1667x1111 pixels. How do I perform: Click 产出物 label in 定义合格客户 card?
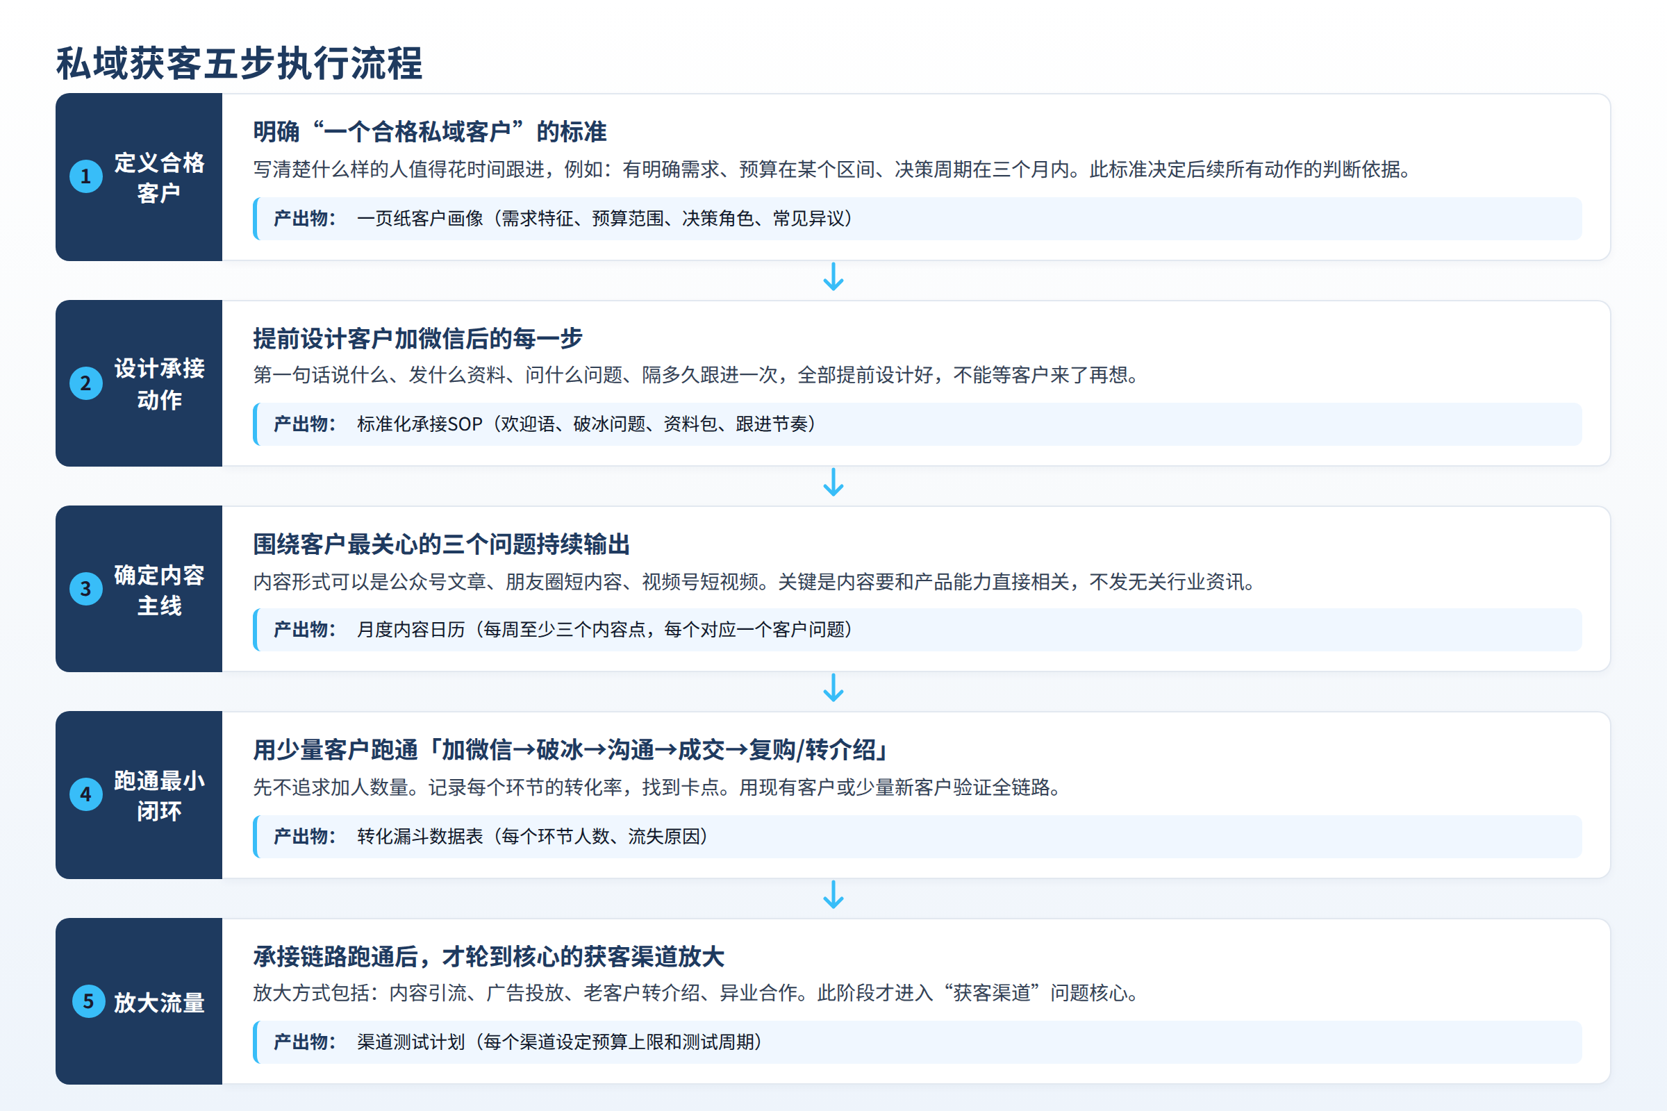[305, 218]
